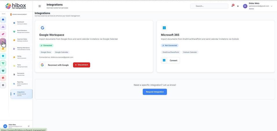
Task: Click Reconnect with Google button
Action: coord(55,65)
